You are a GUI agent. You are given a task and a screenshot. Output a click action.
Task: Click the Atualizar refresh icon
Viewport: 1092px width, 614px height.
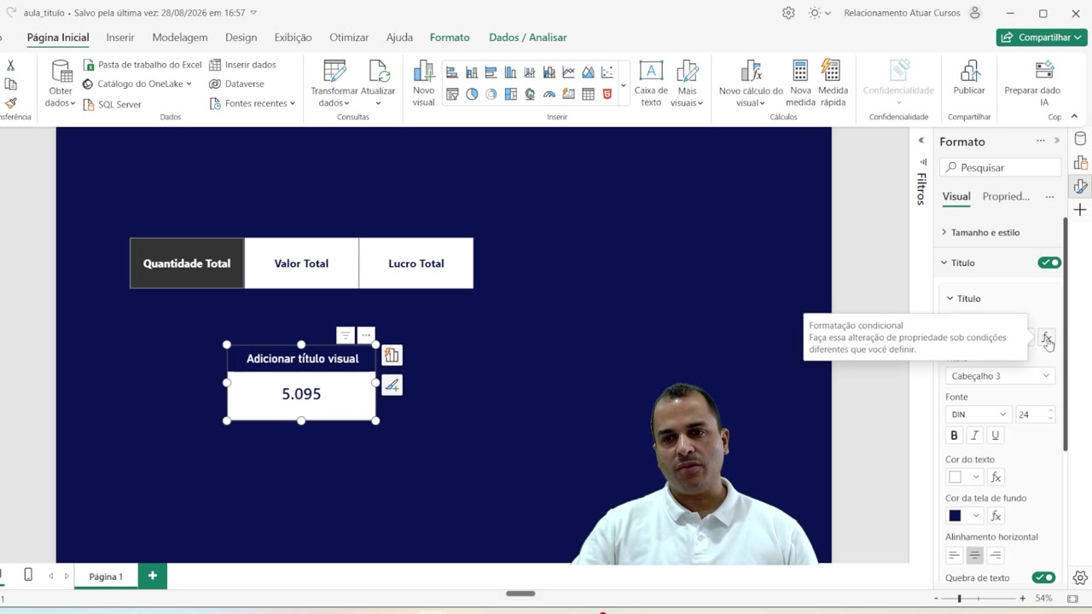pyautogui.click(x=378, y=71)
